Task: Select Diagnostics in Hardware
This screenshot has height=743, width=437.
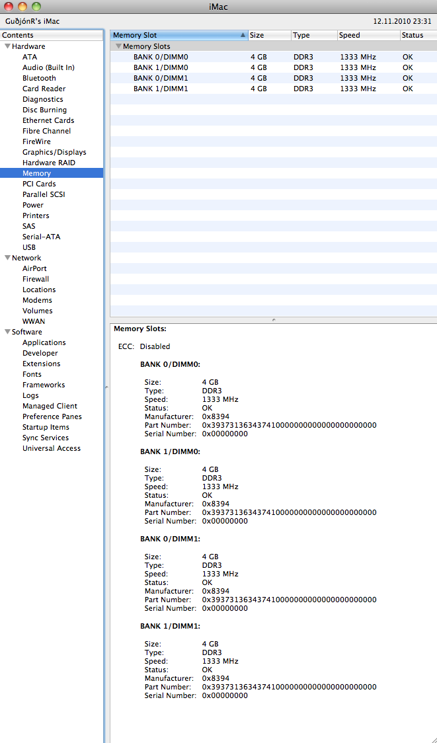Action: tap(43, 100)
